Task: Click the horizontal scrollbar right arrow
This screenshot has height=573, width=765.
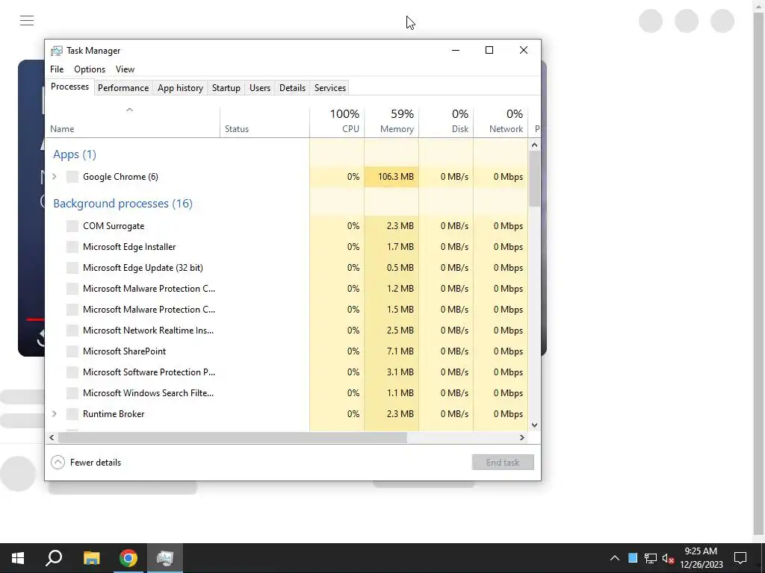Action: [522, 437]
